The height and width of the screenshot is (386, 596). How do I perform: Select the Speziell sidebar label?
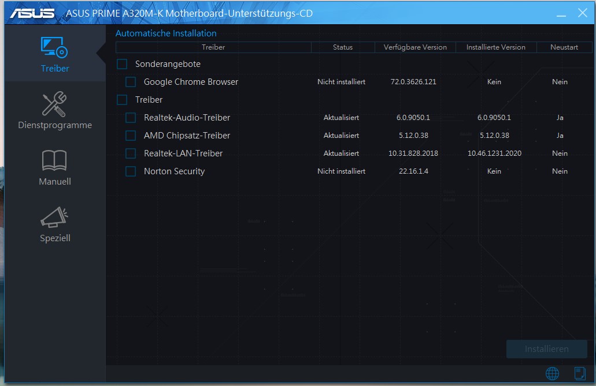[x=55, y=238]
